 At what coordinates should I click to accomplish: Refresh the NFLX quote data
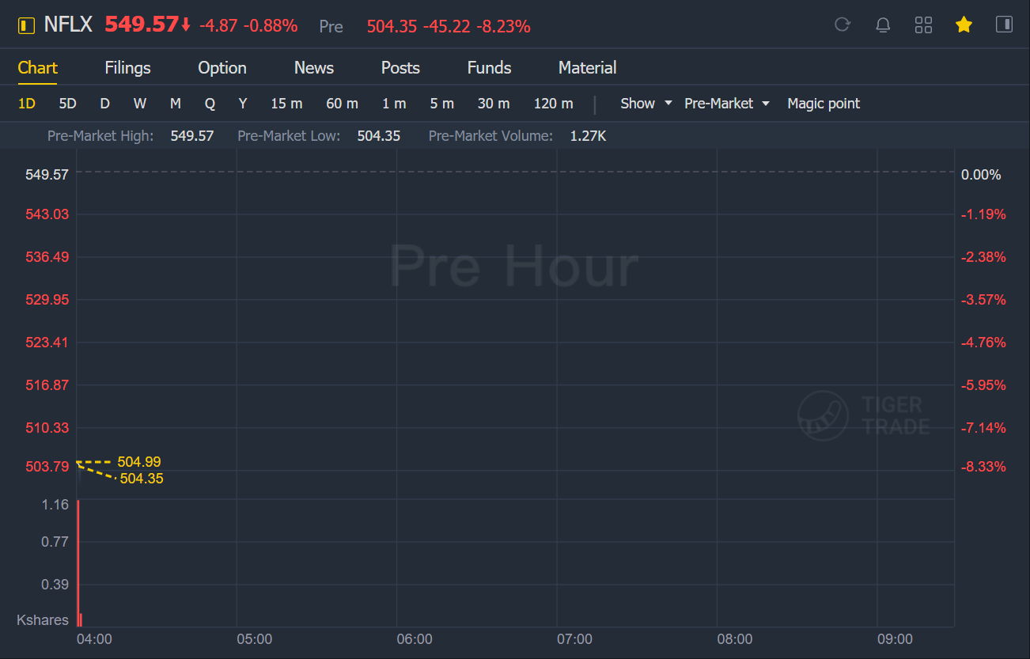(843, 25)
